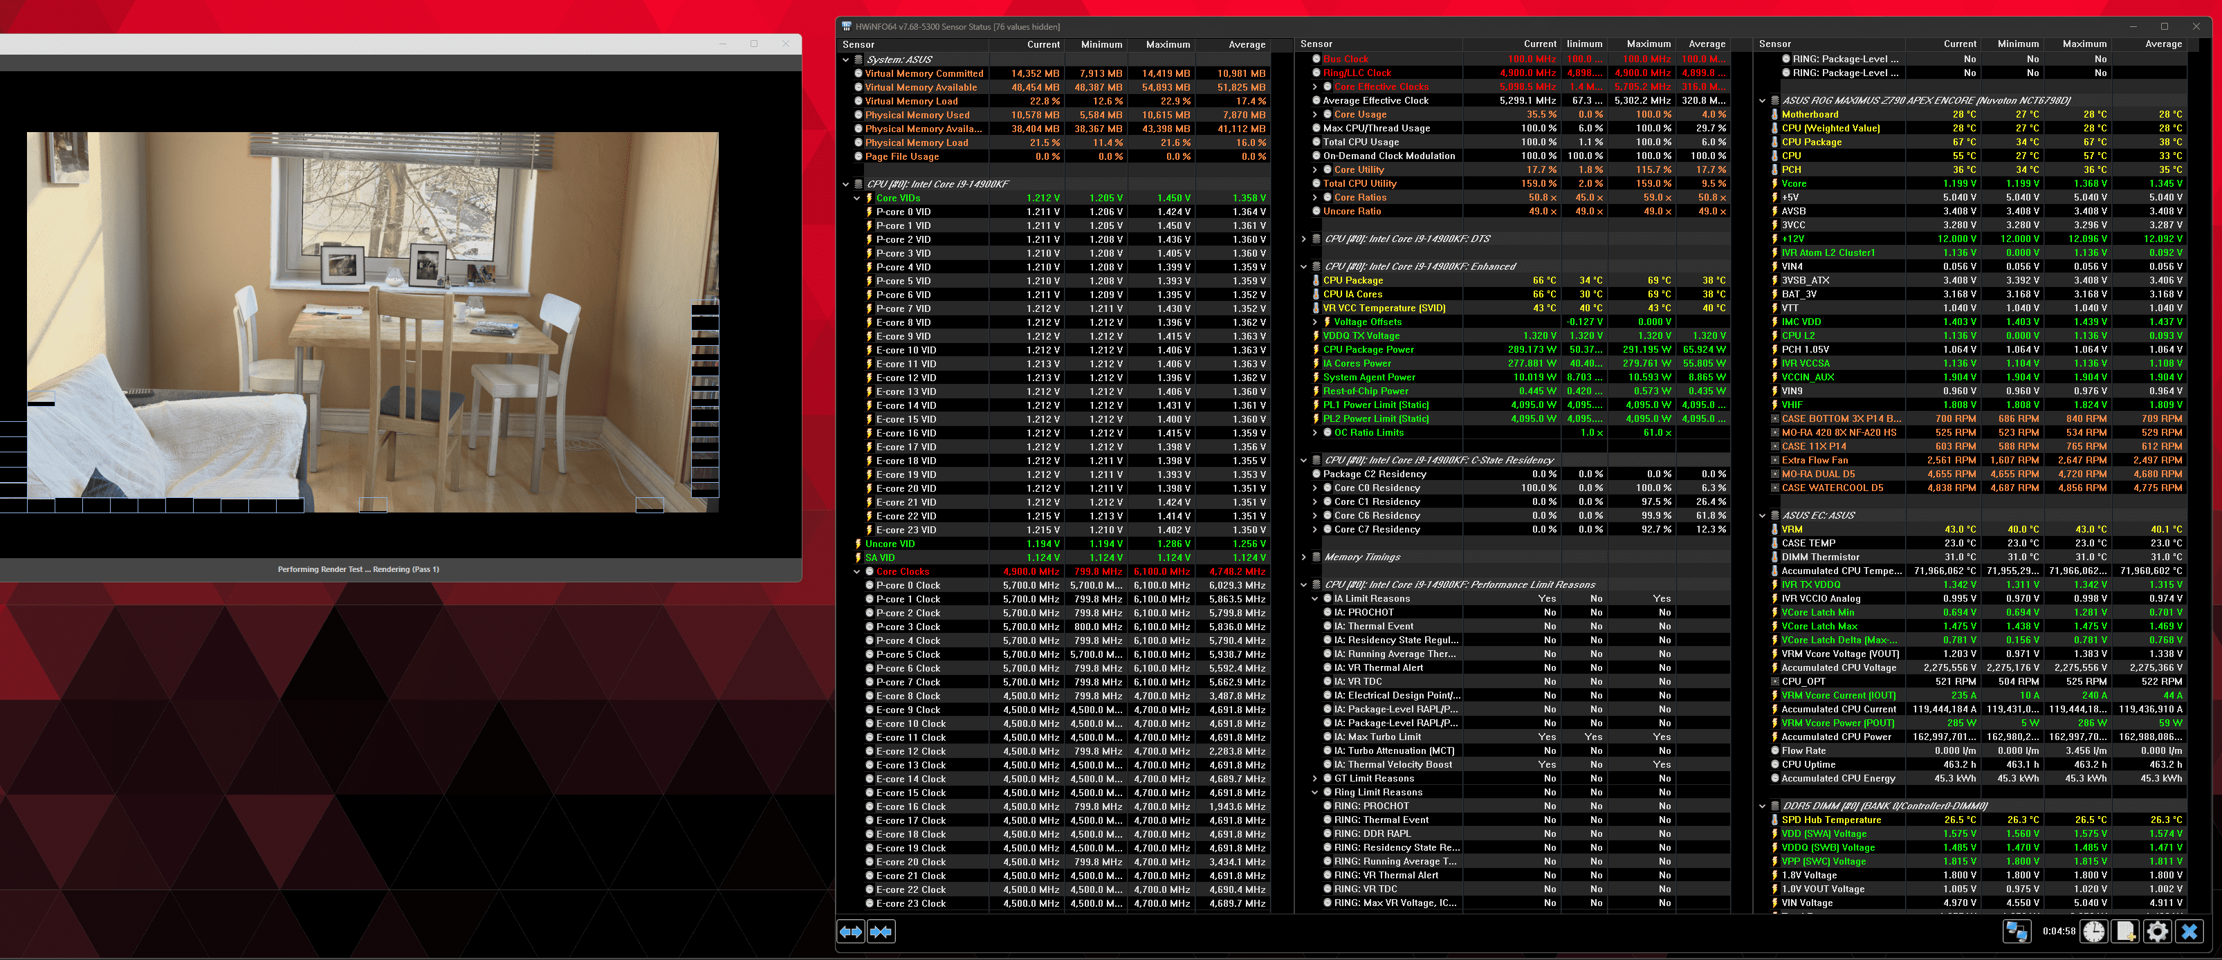Collapse the CPU [#0] Intel Core i9-14900KF group

point(845,185)
